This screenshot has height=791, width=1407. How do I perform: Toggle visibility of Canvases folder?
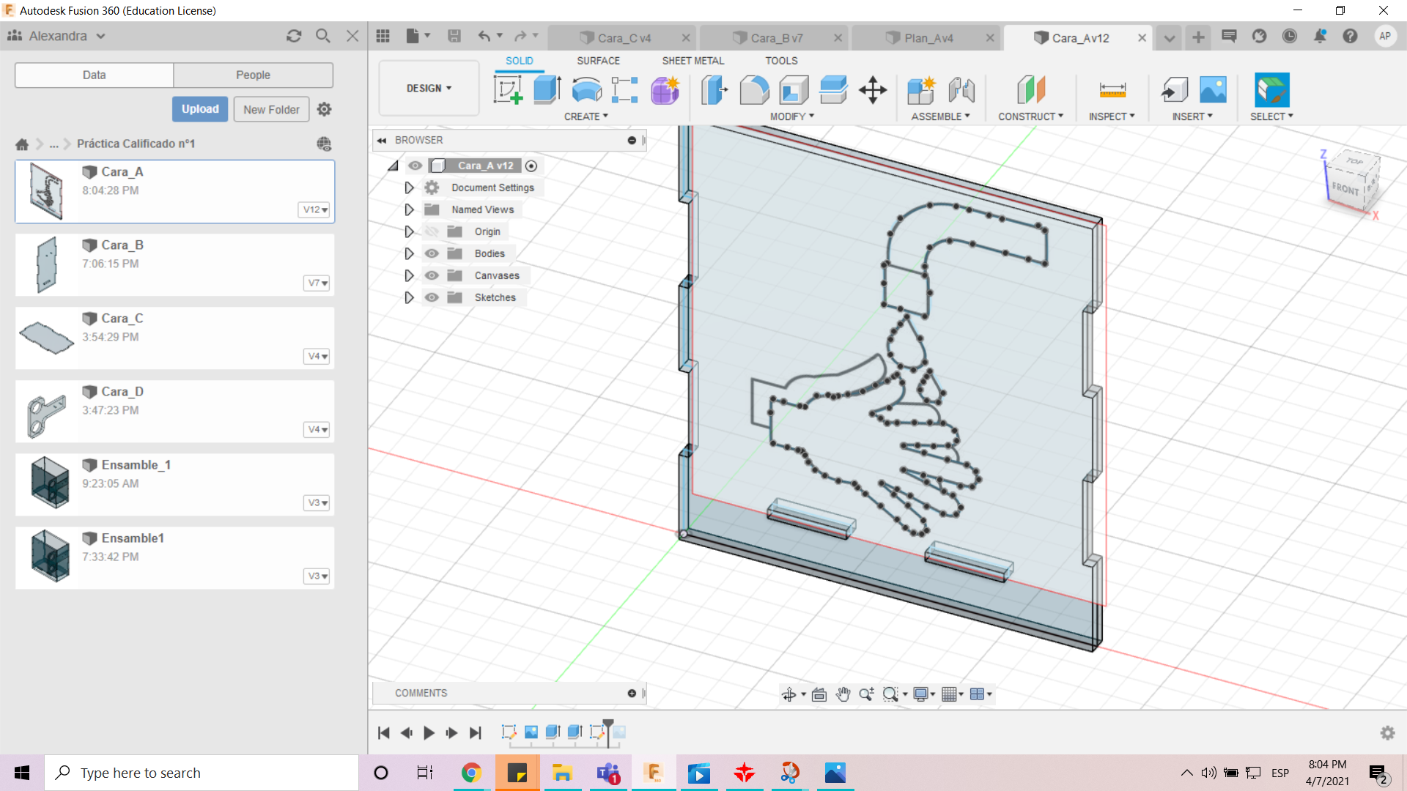click(432, 275)
